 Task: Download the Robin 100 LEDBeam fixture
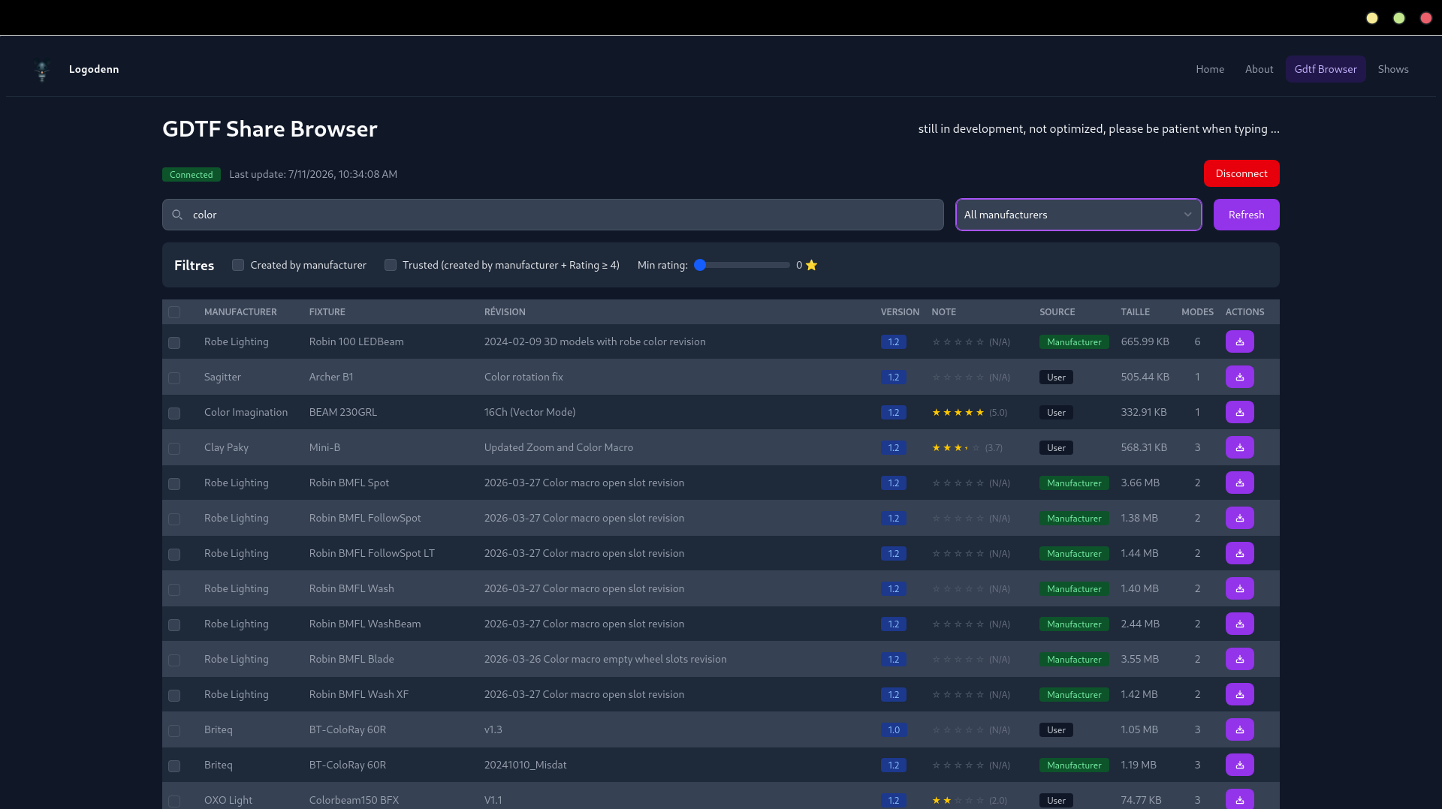pos(1239,341)
